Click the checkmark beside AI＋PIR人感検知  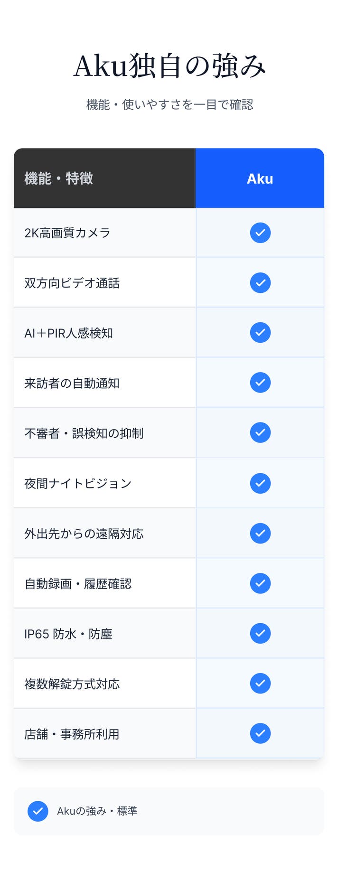point(260,332)
